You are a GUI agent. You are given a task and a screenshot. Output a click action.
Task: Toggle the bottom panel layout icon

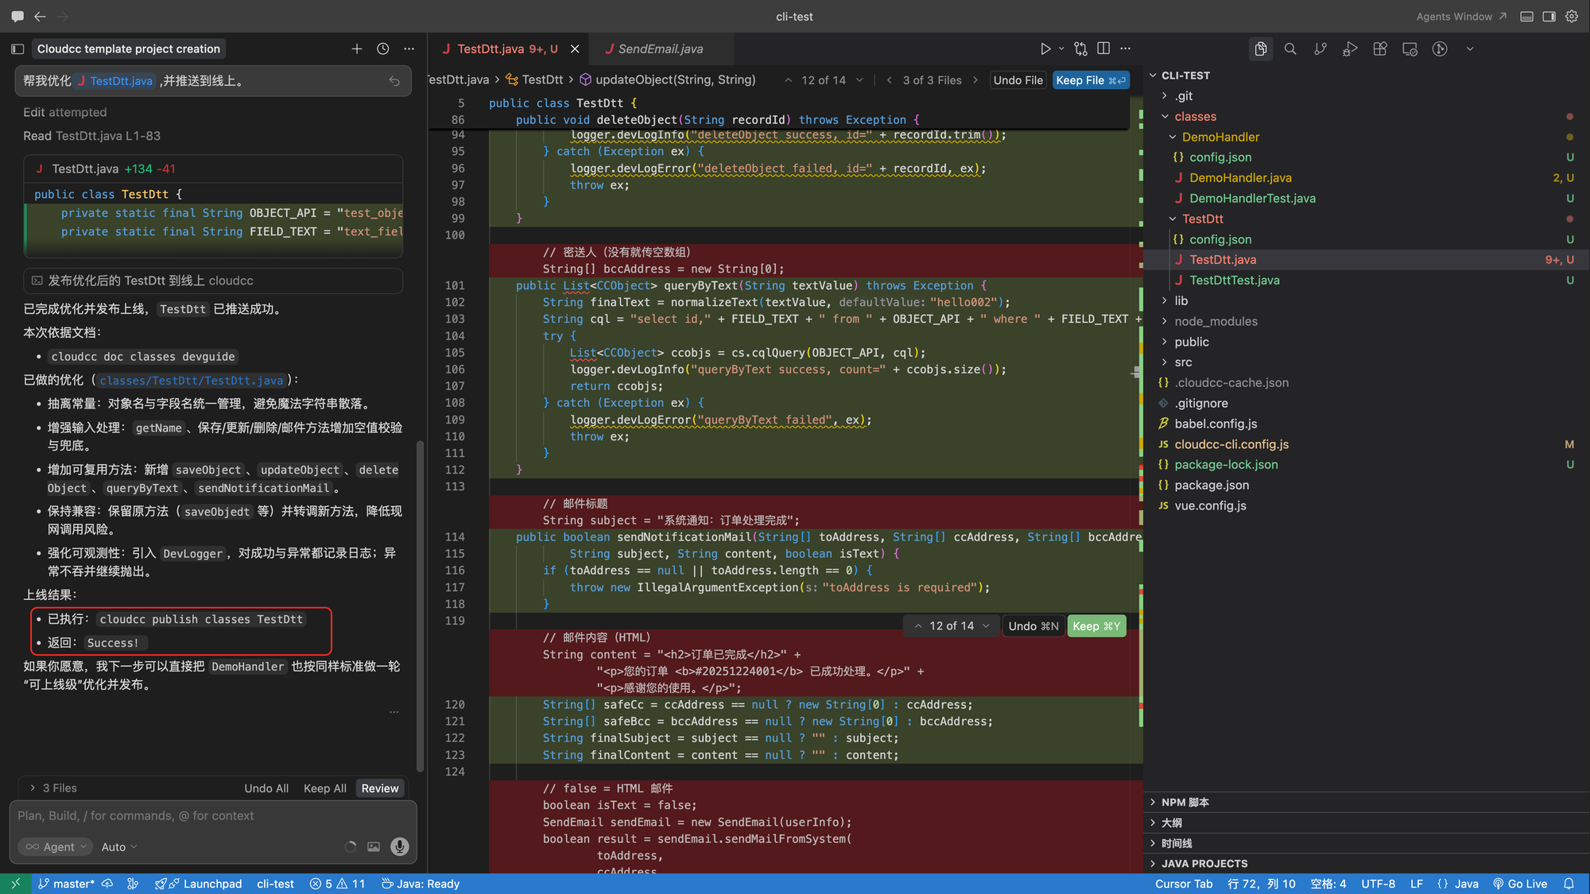point(1526,17)
